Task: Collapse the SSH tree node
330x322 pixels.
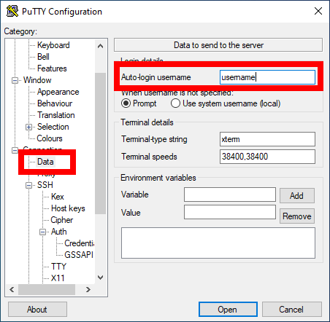Action: point(28,185)
